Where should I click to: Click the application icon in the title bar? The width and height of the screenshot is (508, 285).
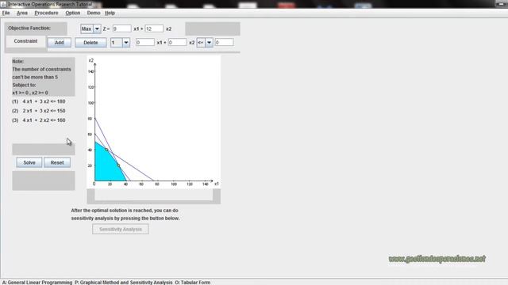click(x=3, y=4)
